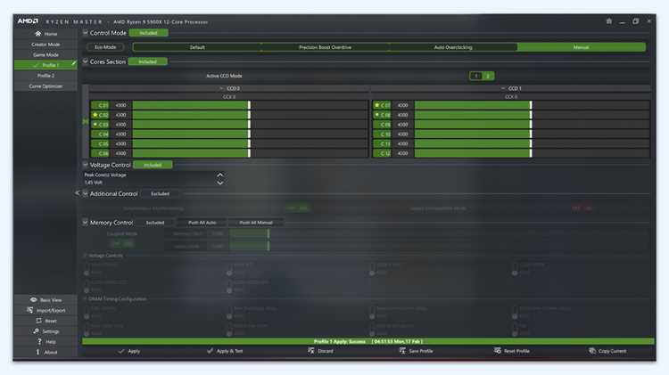
Task: Collapse the Control Mode section
Action: 86,33
